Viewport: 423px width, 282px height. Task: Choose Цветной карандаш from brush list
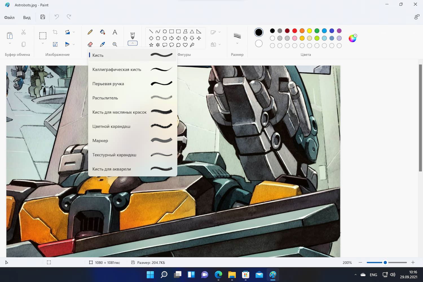[x=133, y=126]
